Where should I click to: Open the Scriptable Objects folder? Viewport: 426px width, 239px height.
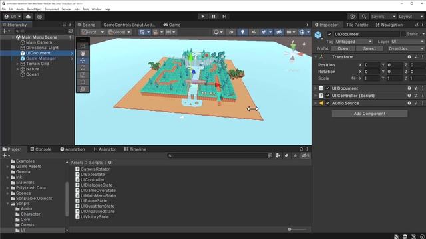[x=34, y=199]
